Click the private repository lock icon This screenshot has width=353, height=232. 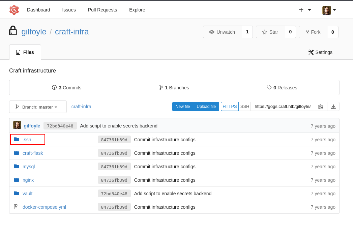[13, 30]
